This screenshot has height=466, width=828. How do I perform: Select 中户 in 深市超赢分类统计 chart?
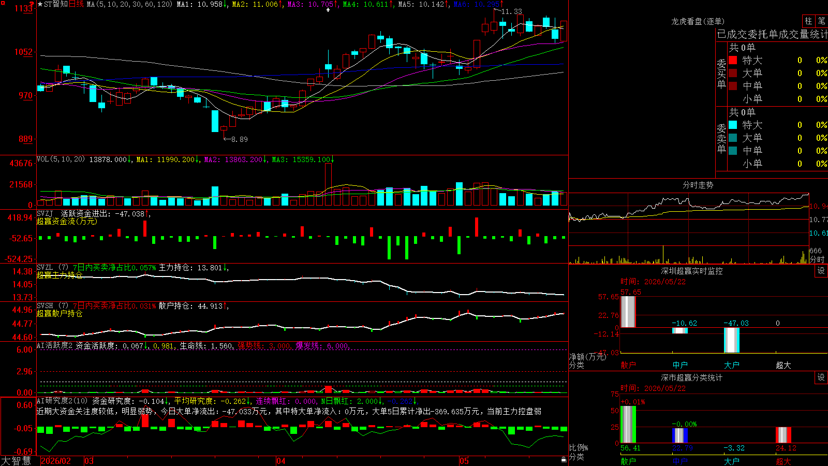[680, 461]
